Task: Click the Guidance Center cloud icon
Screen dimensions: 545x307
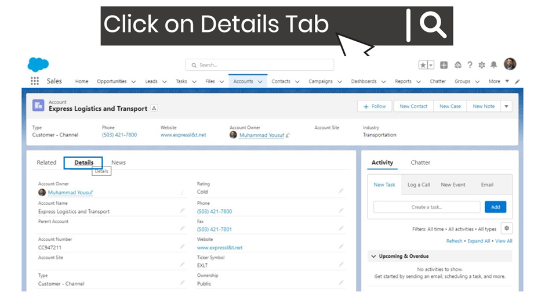Action: tap(458, 65)
